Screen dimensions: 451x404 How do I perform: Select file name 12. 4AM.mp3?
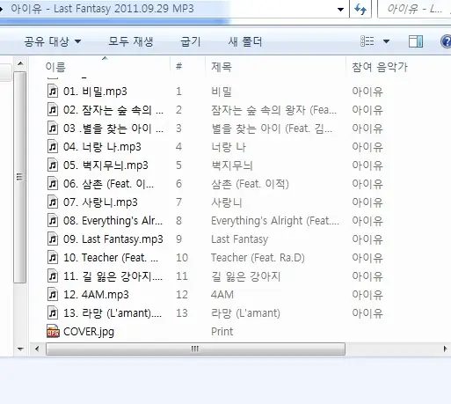pyautogui.click(x=96, y=295)
